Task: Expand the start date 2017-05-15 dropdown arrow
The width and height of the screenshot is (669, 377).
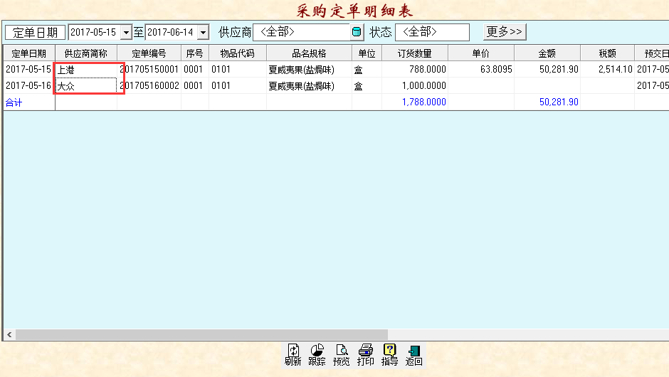Action: tap(126, 33)
